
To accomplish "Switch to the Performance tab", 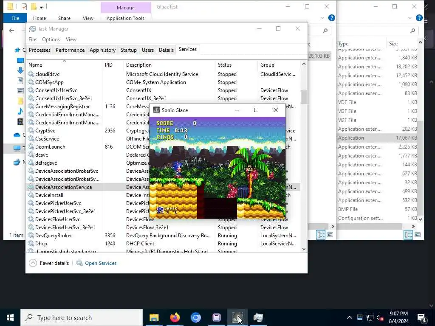I will point(70,50).
